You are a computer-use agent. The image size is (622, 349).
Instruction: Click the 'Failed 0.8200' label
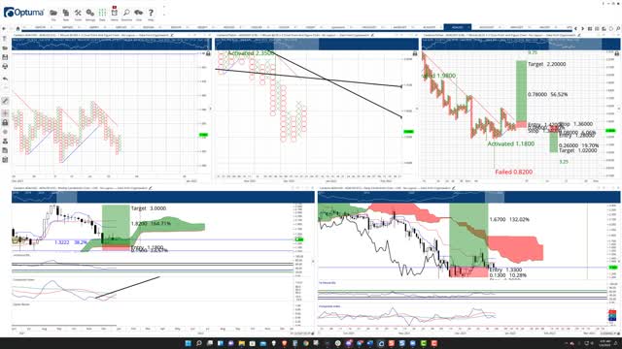(x=514, y=172)
